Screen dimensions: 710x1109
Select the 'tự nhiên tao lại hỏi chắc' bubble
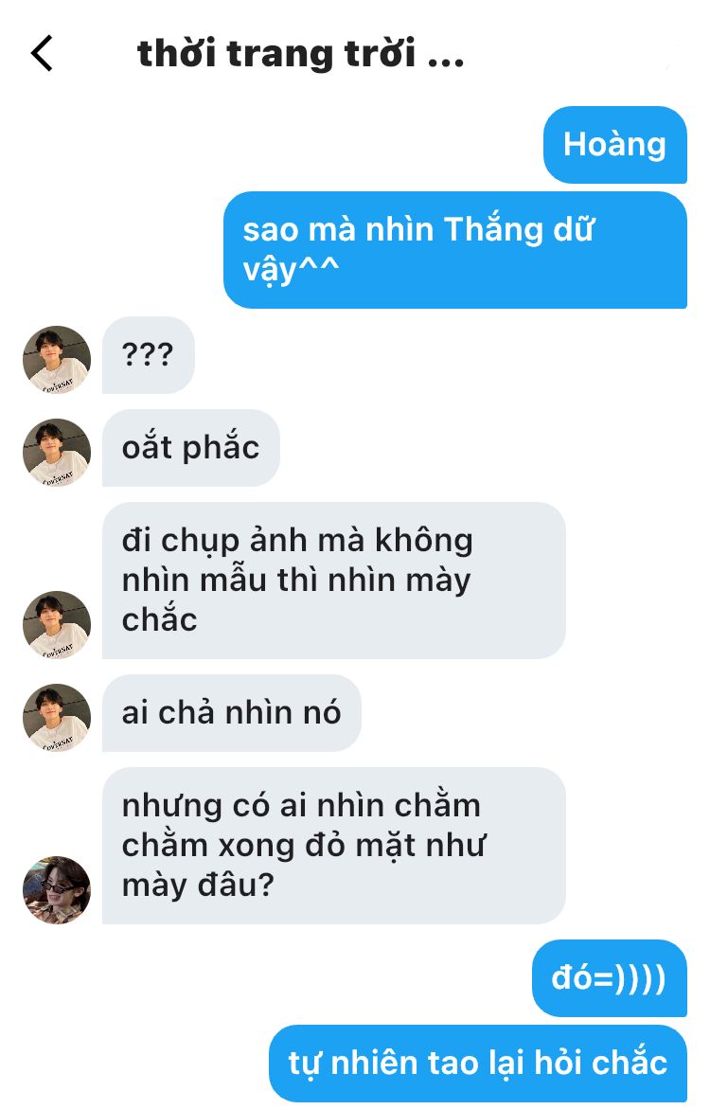point(478,1064)
